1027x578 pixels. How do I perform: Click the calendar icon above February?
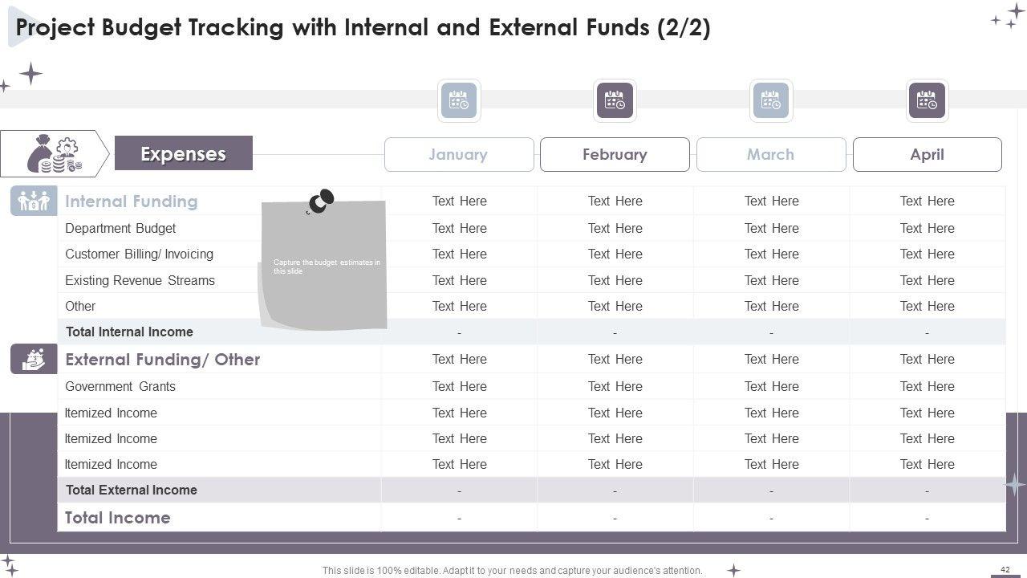(615, 101)
